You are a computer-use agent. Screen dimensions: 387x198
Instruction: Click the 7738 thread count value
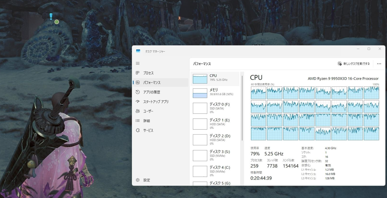272,166
